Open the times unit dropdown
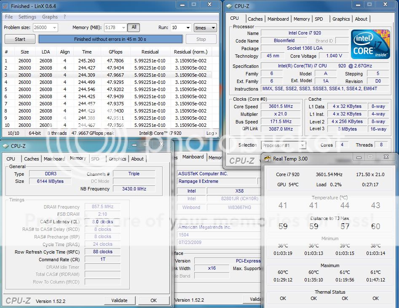399x308 pixels. [x=205, y=27]
